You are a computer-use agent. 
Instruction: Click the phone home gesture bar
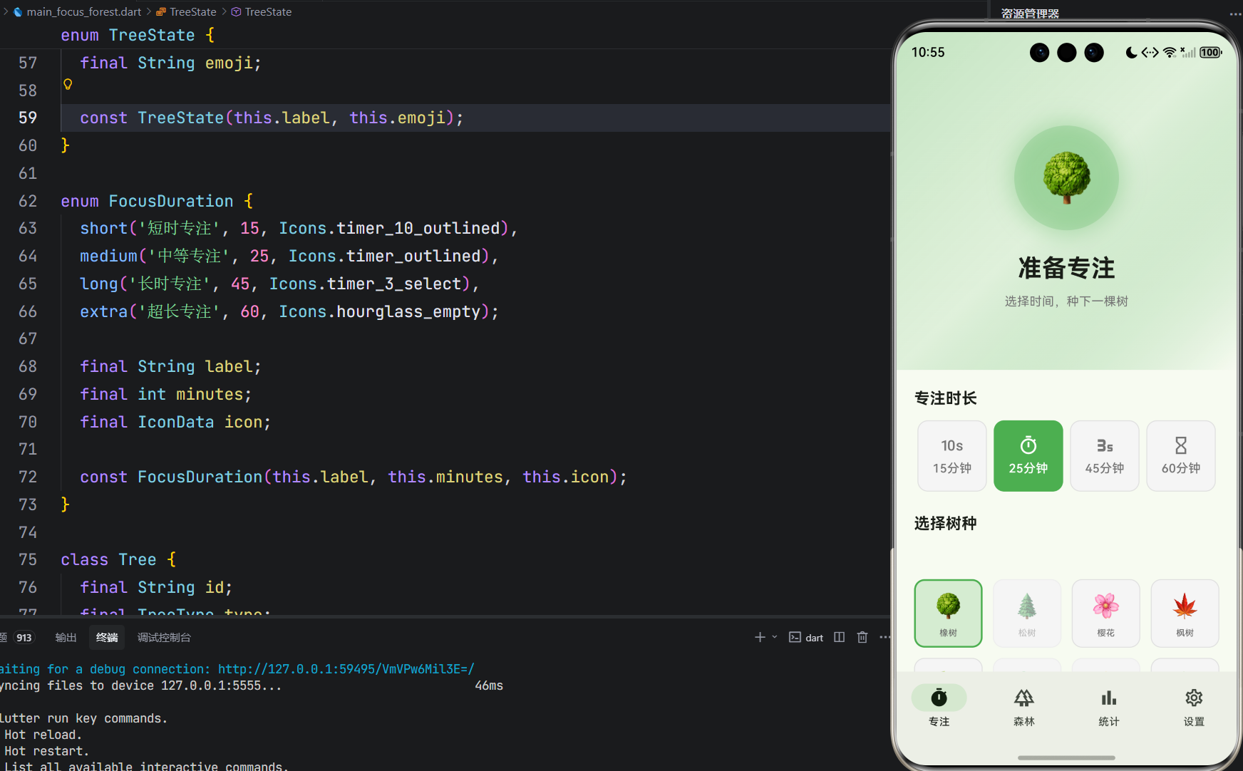click(x=1066, y=757)
